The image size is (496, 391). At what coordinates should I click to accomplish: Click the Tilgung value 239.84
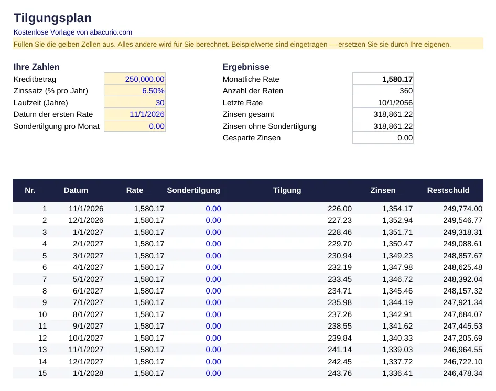point(340,338)
